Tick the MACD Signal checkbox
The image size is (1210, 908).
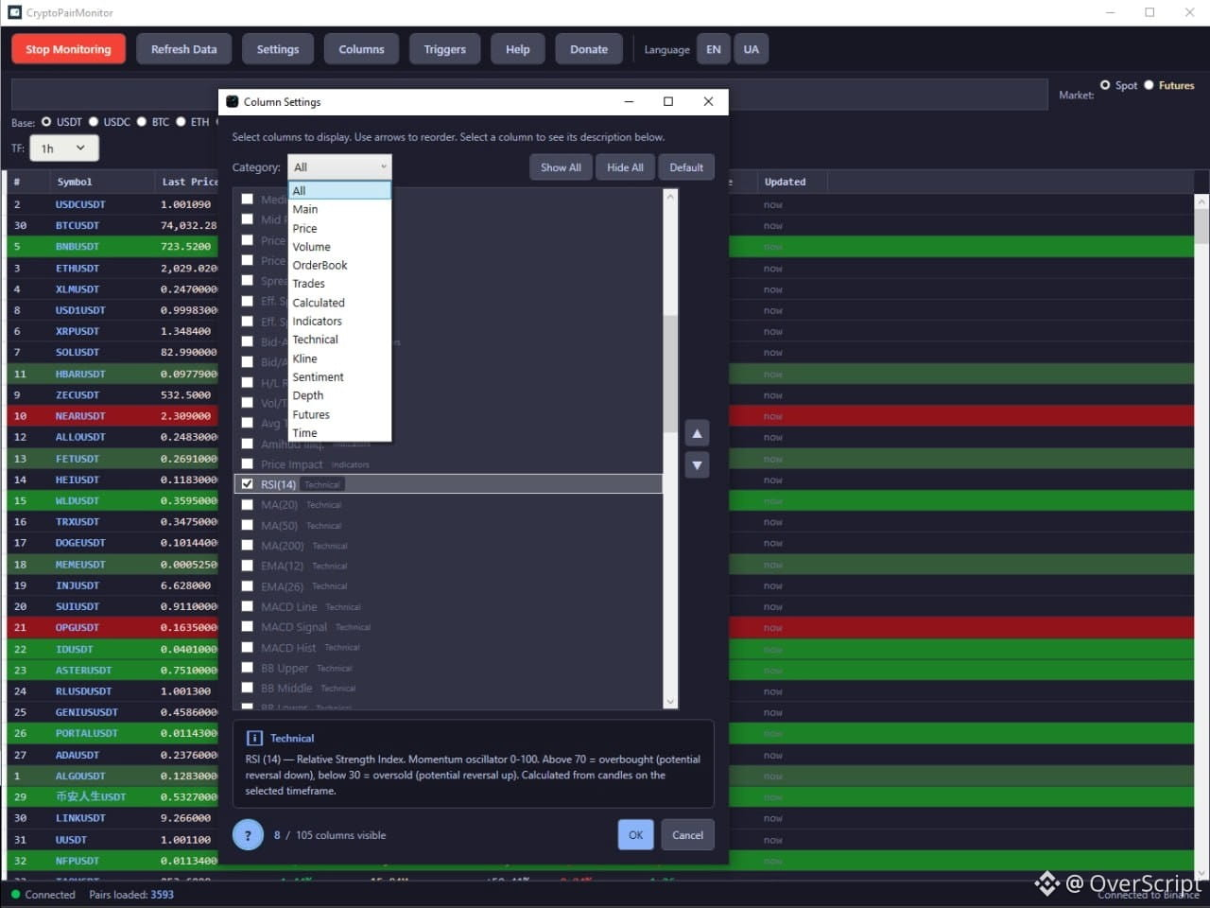[248, 627]
